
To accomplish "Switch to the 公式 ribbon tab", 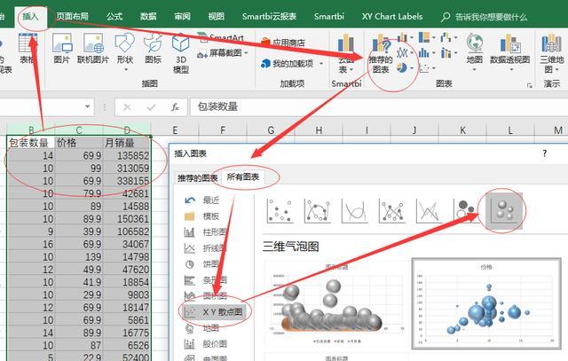I will click(114, 17).
